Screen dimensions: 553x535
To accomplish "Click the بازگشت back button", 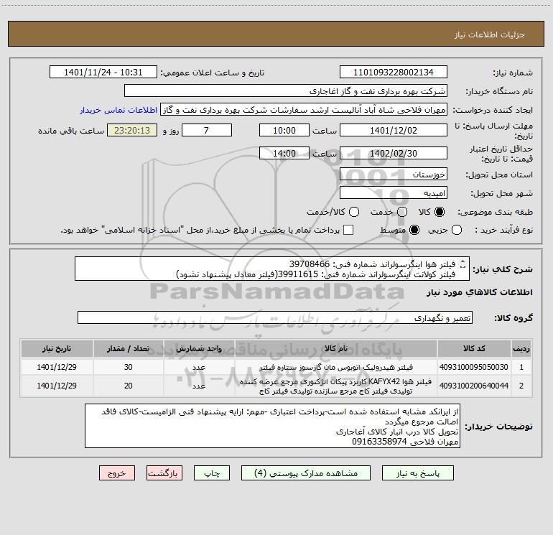I will coord(164,473).
